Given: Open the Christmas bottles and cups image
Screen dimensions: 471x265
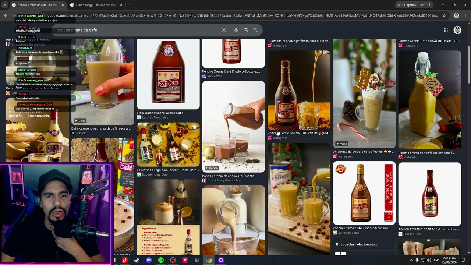Looking at the screenshot, I should (x=168, y=144).
